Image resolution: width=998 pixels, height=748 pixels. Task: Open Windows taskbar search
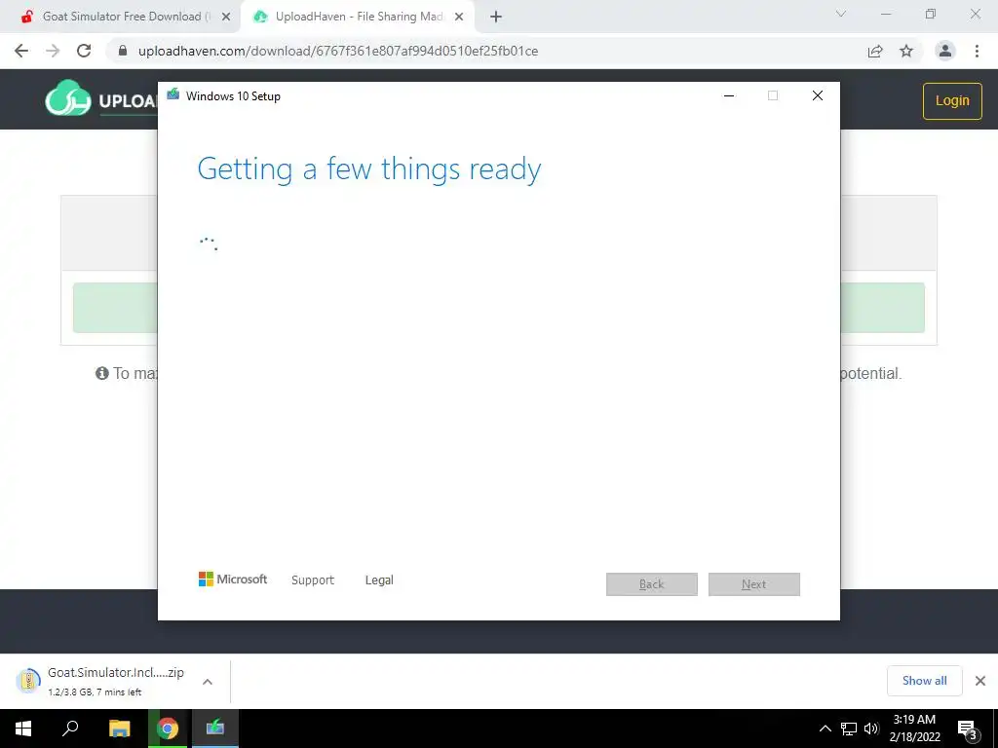click(70, 729)
